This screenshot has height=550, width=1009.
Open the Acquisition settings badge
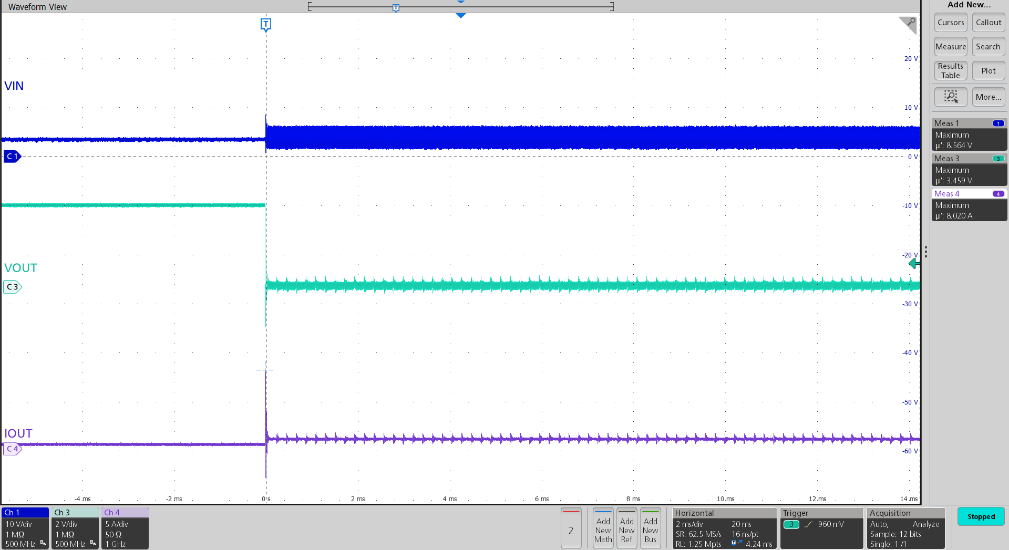(906, 528)
